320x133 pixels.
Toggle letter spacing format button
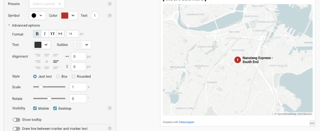coord(60,34)
